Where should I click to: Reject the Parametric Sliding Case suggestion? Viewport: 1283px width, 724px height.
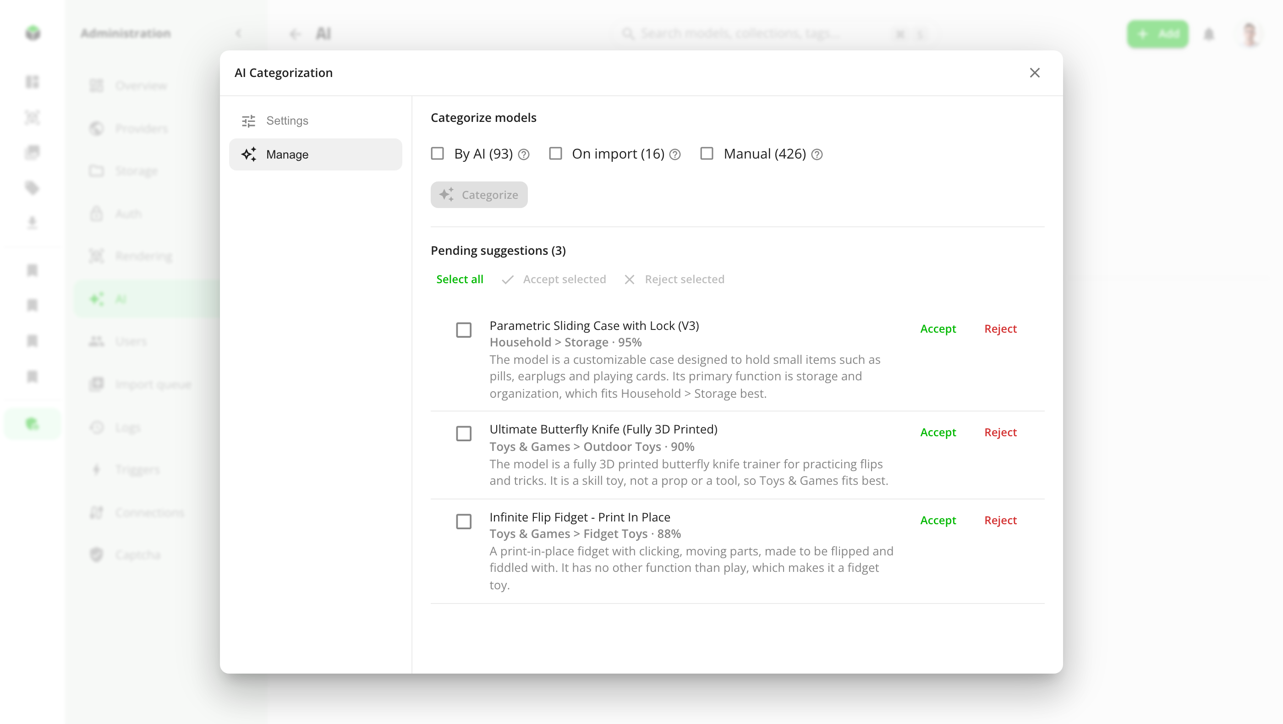click(1000, 329)
